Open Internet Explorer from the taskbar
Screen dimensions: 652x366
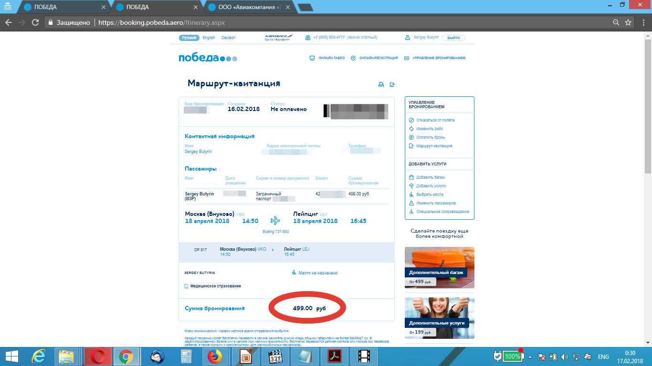pyautogui.click(x=38, y=356)
